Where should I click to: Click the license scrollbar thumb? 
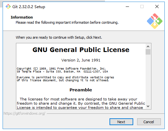148,52
